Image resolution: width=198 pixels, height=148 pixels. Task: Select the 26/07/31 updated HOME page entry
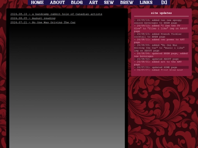pyautogui.click(x=161, y=67)
